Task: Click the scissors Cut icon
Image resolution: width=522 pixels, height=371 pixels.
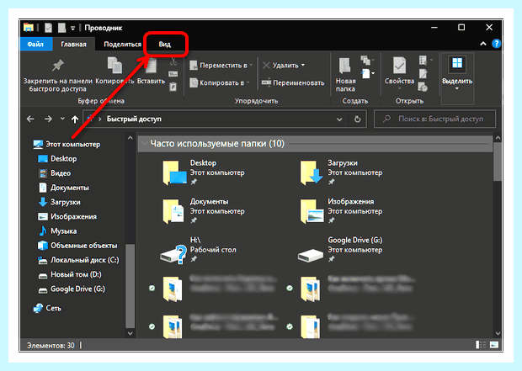Action: pos(173,62)
